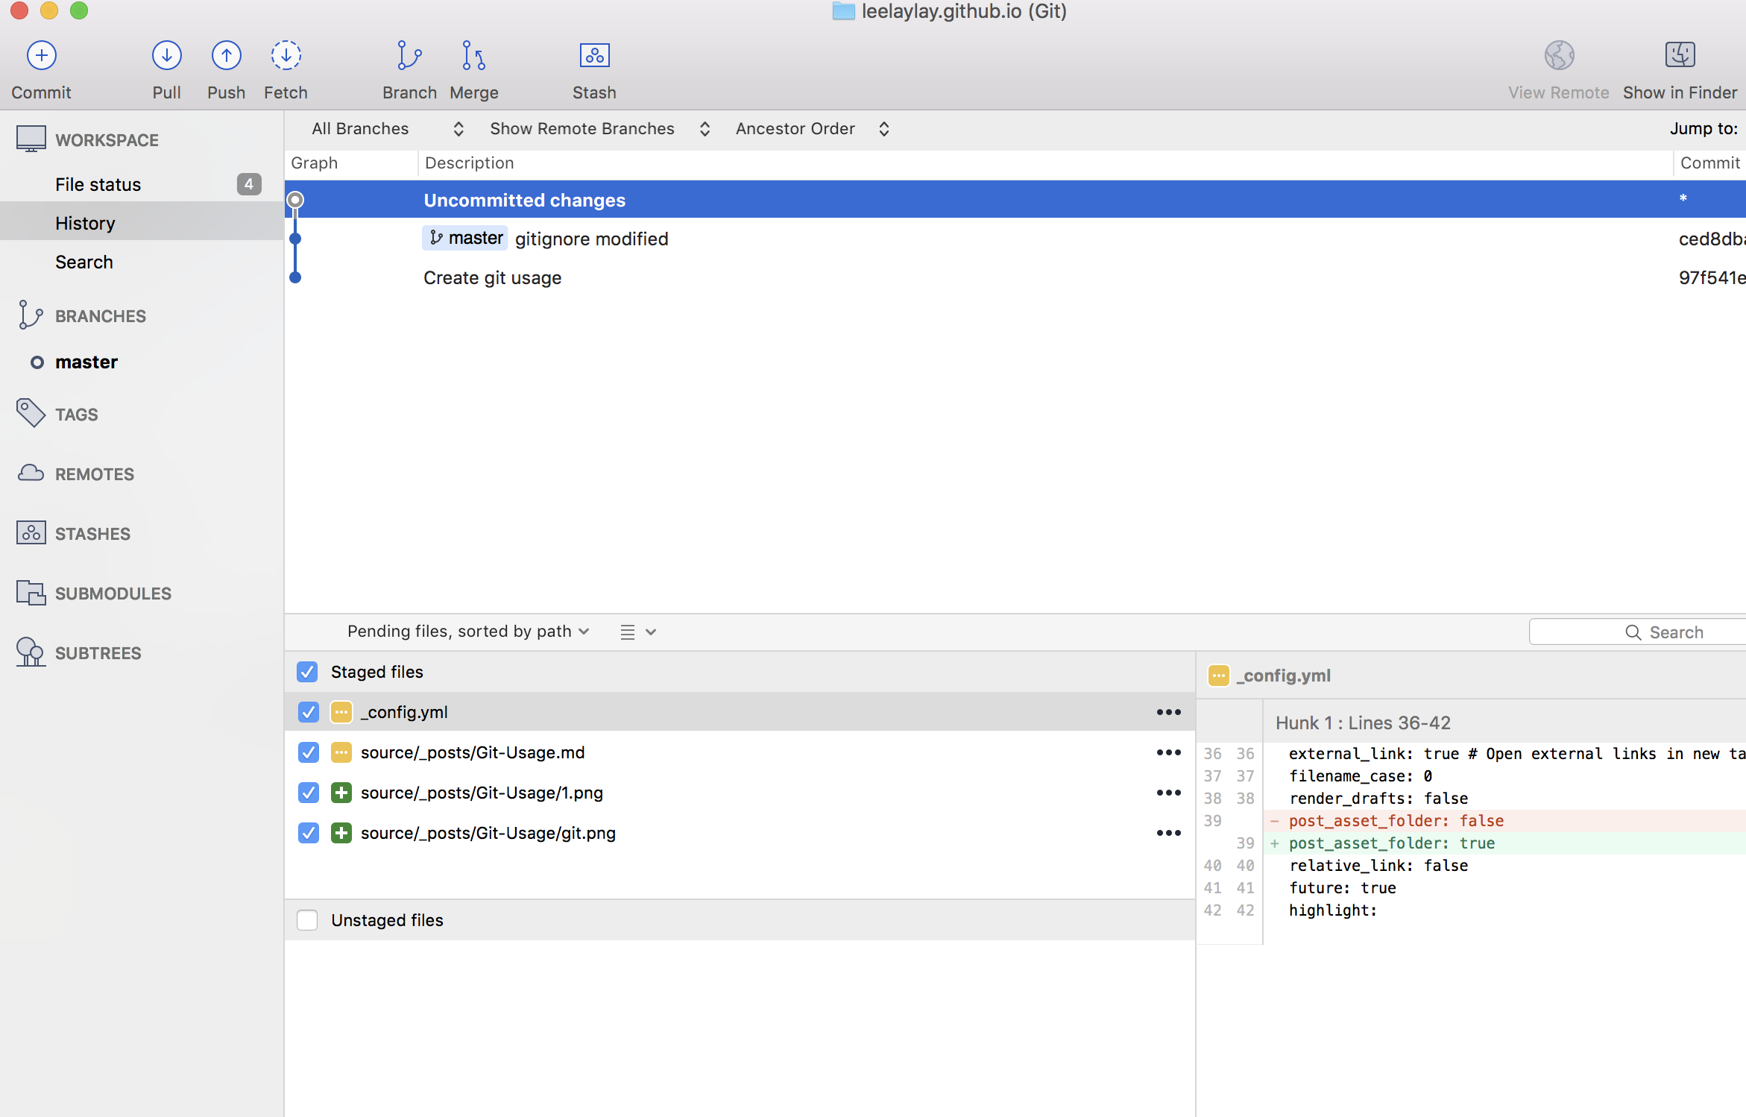Screen dimensions: 1746x1117
Task: Click Show in Finder icon
Action: [x=1680, y=56]
